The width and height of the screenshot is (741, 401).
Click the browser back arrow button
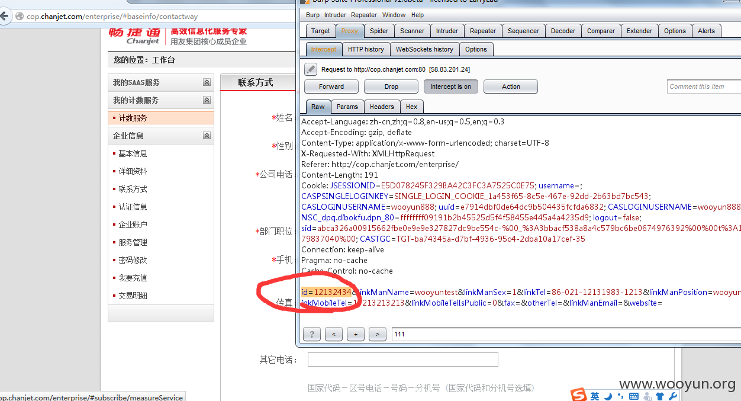coord(5,16)
